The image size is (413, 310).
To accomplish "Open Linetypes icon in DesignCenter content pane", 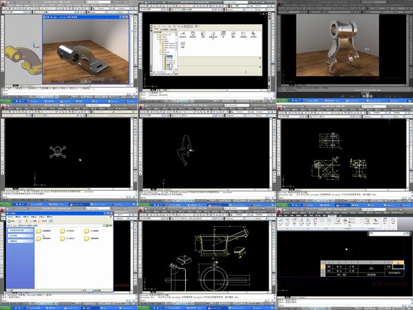I will point(183,45).
